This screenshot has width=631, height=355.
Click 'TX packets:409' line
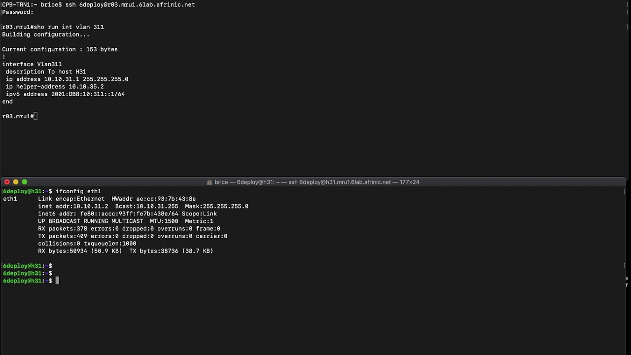point(133,236)
